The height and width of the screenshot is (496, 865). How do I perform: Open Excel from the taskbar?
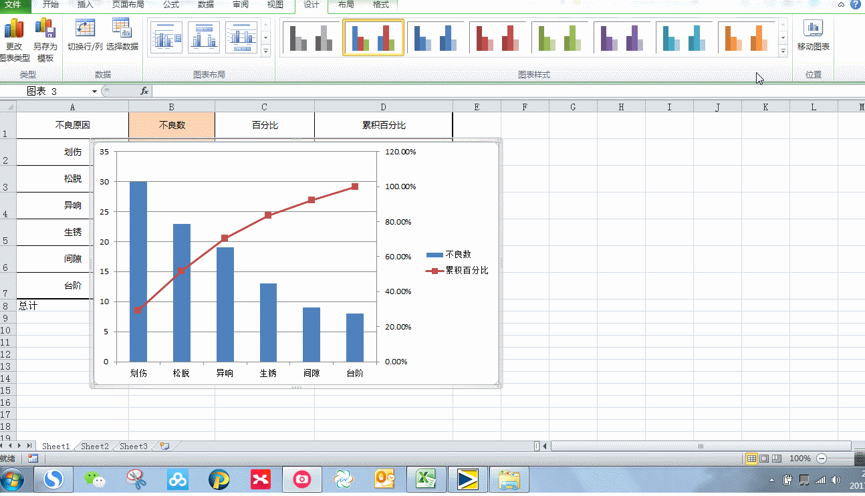coord(426,479)
